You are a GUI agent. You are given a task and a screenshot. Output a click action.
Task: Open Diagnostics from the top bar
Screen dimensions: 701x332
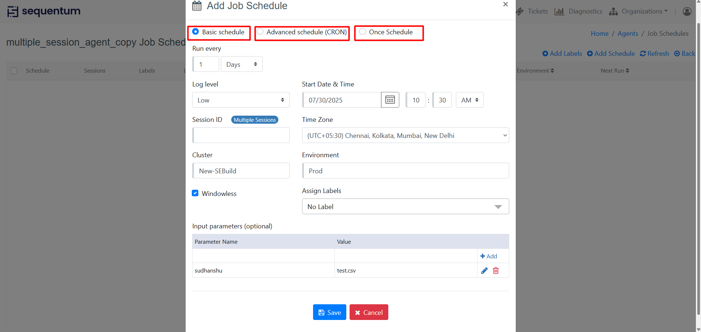point(578,11)
